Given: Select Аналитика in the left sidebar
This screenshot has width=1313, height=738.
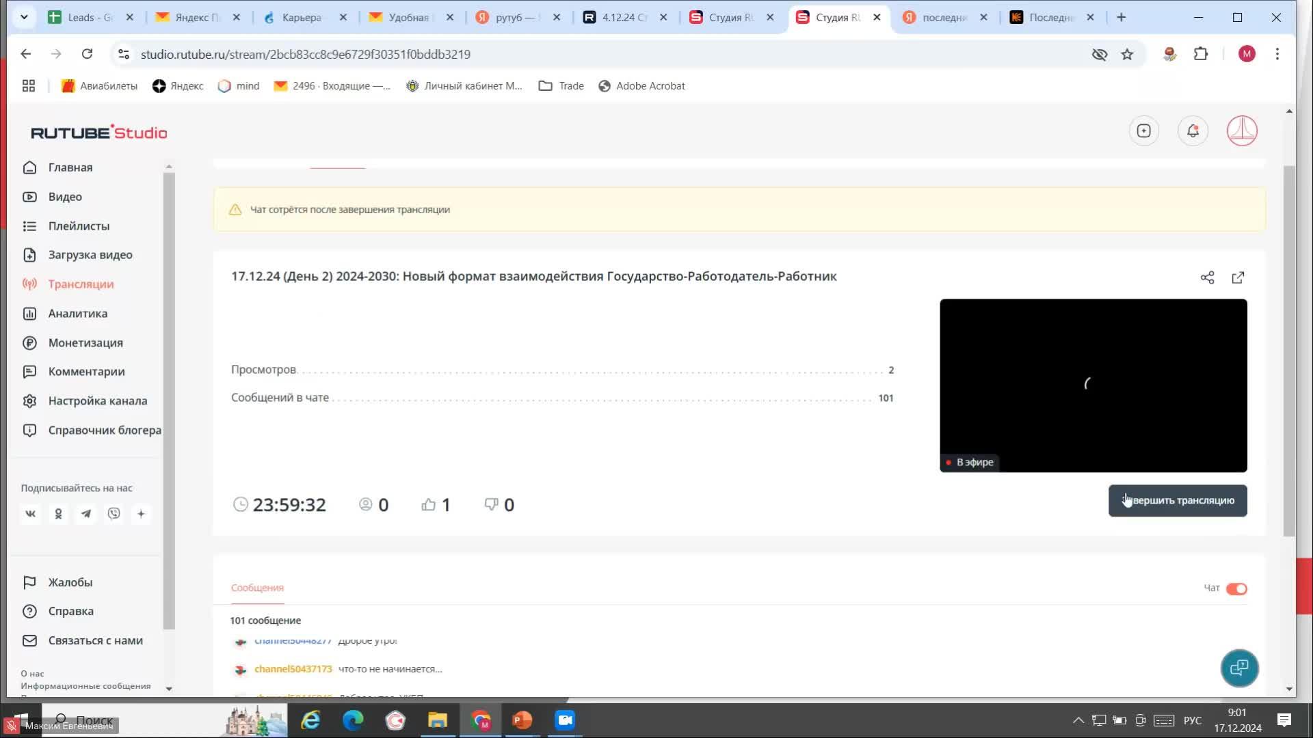Looking at the screenshot, I should click(77, 313).
